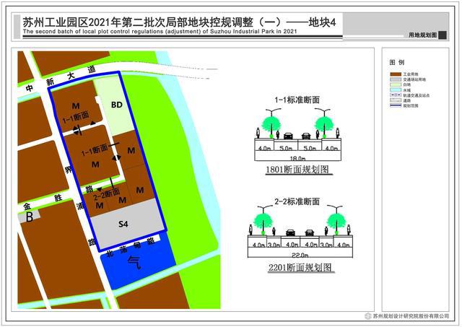The image size is (462, 327).
Task: Click the 2-2 section cut marker on map
Action: click(x=112, y=183)
